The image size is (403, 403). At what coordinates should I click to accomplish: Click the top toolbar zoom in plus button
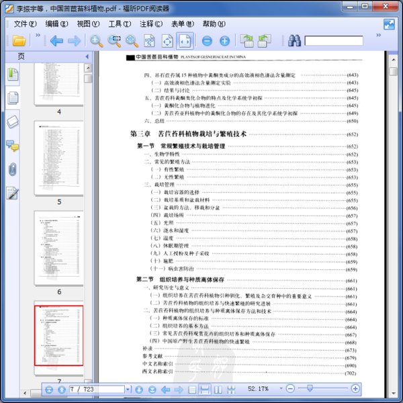click(224, 41)
